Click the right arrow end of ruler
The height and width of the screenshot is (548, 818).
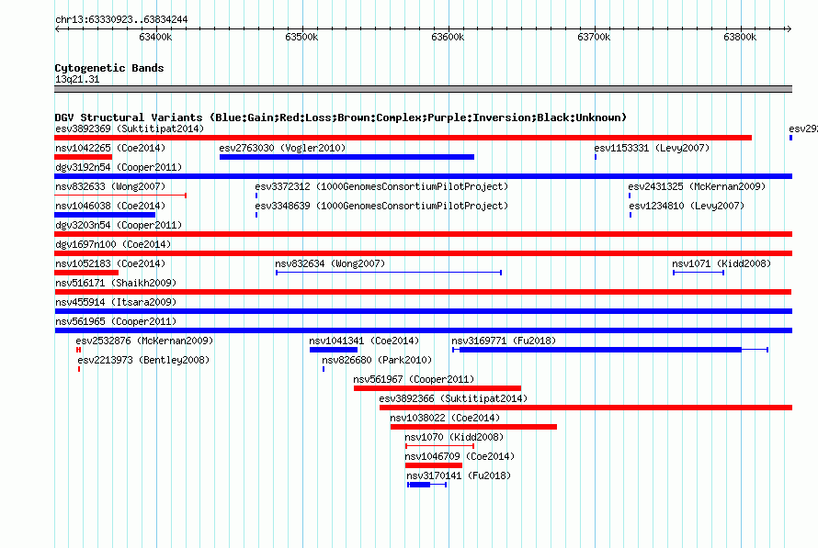(x=789, y=28)
